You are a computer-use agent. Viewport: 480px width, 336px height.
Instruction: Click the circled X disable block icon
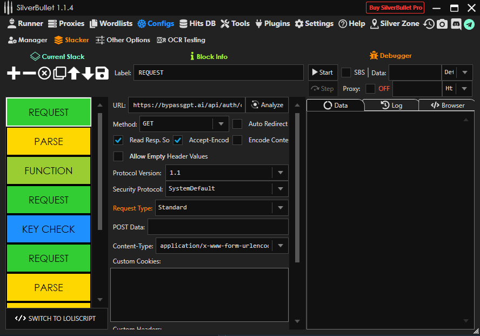point(44,73)
